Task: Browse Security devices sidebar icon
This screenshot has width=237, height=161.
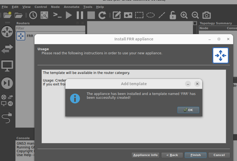Action: [7, 83]
